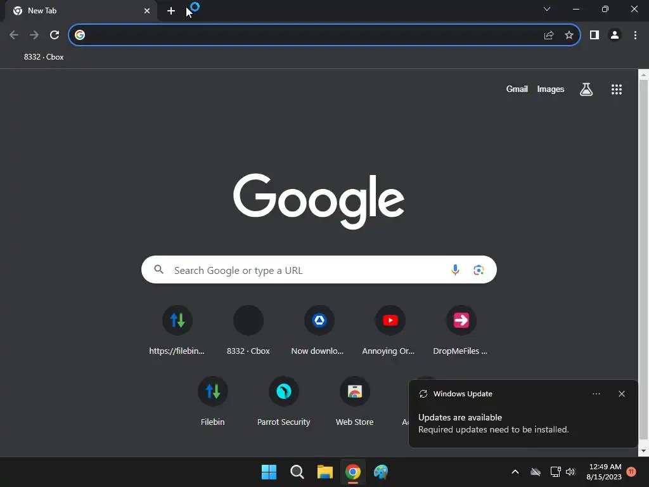Click the OneDrive cloud tray icon

click(536, 472)
